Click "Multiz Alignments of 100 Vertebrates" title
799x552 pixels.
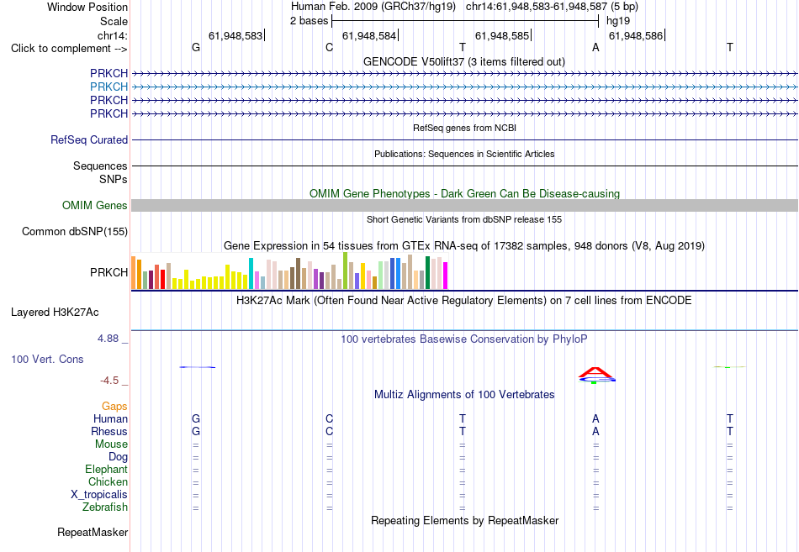click(x=464, y=395)
